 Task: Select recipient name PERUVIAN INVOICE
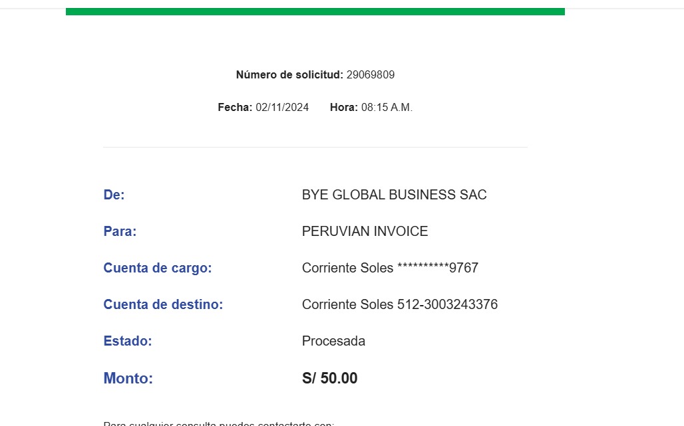(365, 232)
